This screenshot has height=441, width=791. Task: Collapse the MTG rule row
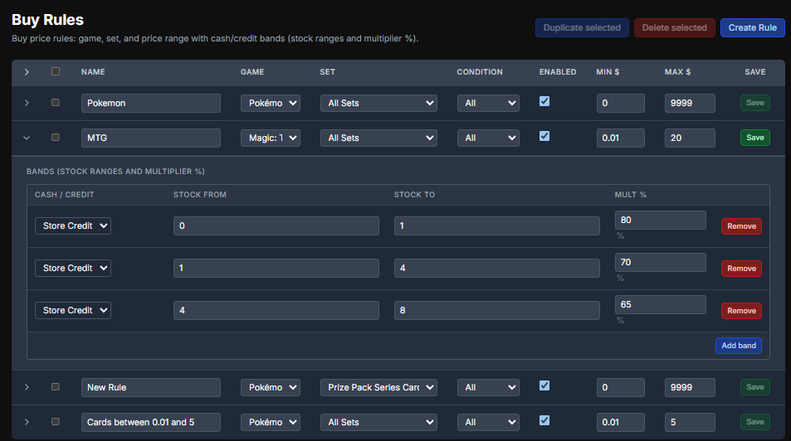pos(27,138)
